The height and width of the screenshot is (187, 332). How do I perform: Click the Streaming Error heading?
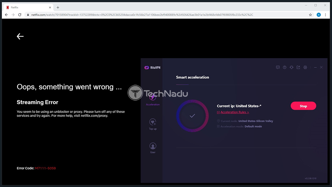coord(38,102)
